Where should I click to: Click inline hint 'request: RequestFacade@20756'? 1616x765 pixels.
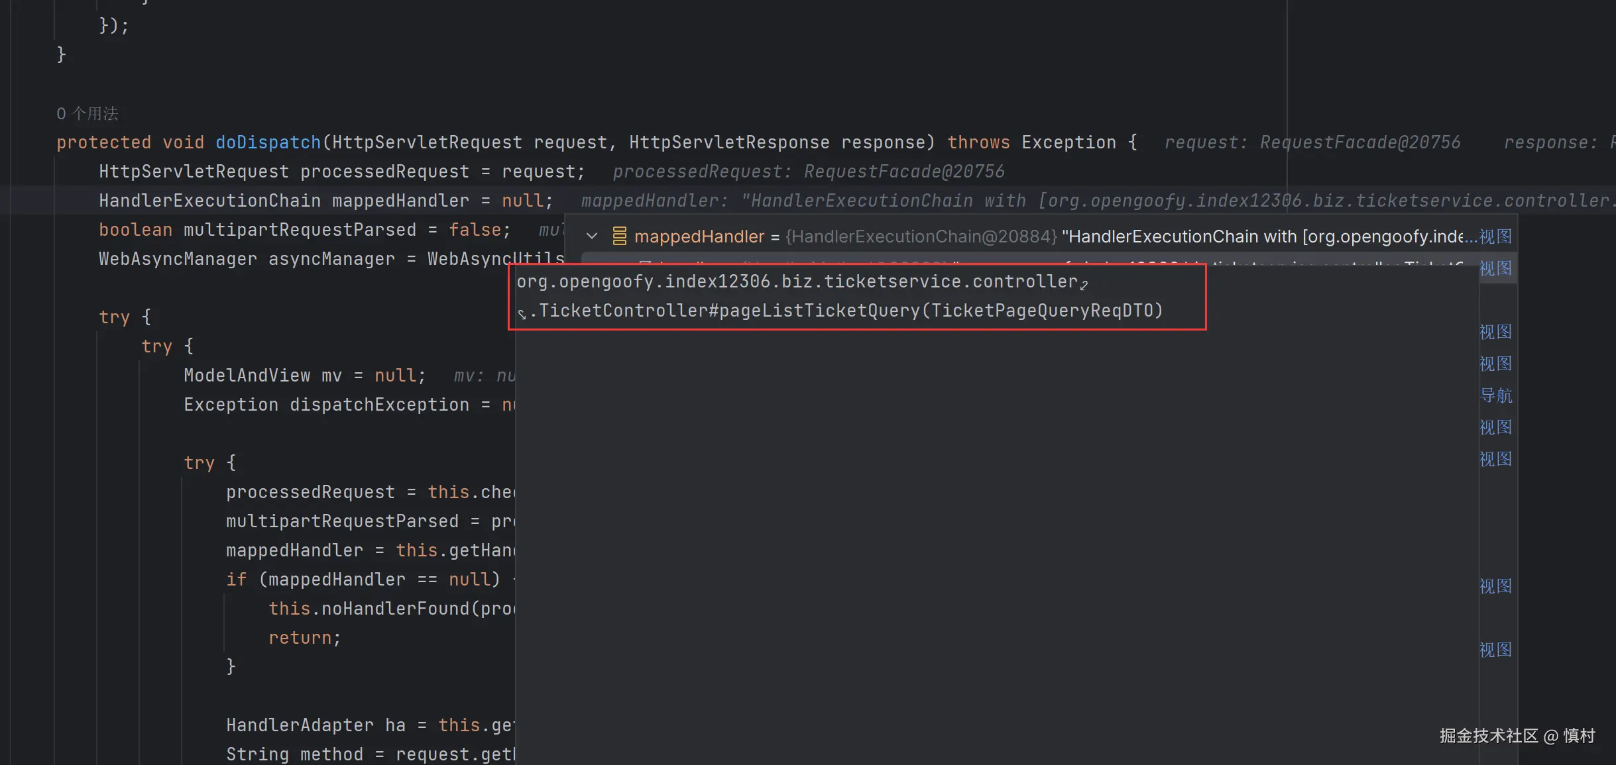click(1312, 142)
